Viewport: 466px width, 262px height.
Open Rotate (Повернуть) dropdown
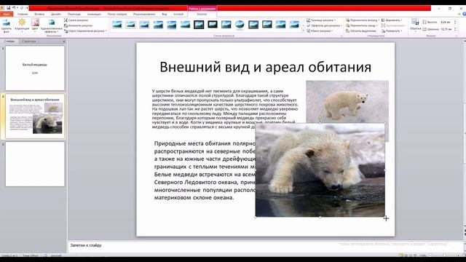coord(392,31)
